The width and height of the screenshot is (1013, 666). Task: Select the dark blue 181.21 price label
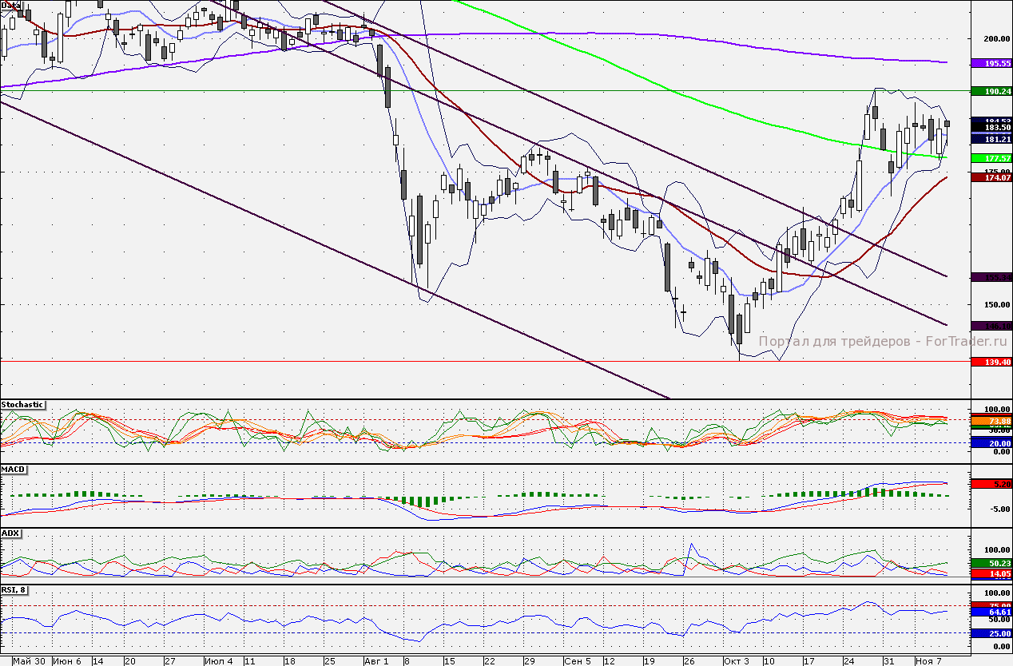coord(991,139)
